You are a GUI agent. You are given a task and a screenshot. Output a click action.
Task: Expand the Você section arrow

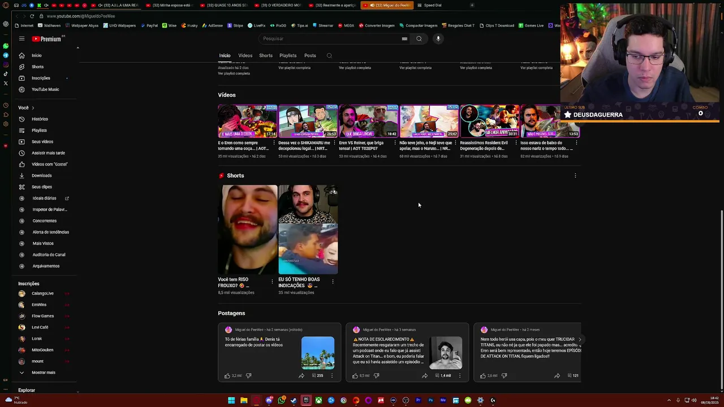pyautogui.click(x=33, y=108)
